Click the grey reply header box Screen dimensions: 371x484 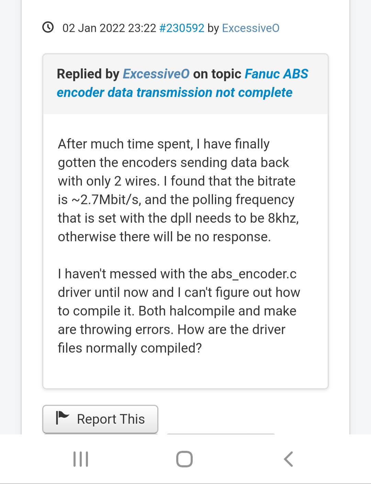(x=185, y=84)
